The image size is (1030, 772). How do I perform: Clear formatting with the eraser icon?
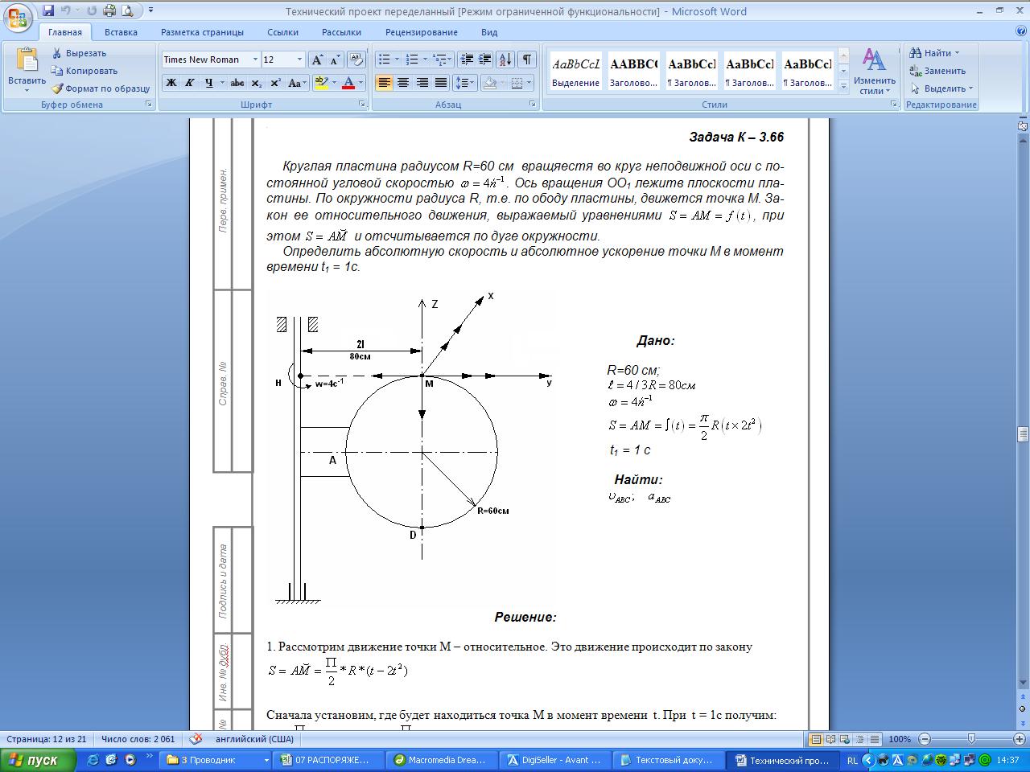(358, 60)
